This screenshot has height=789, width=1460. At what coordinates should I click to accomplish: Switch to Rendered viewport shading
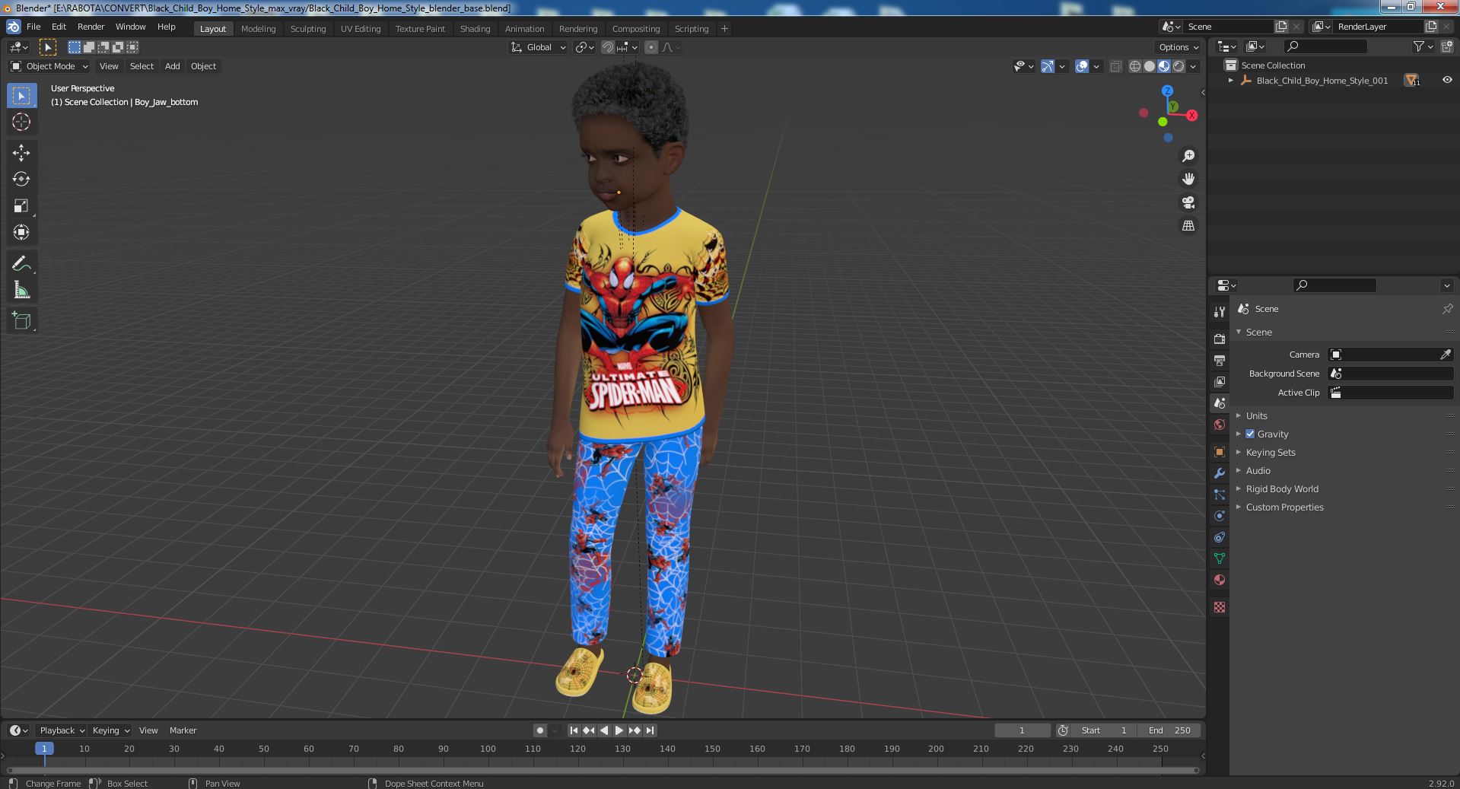click(x=1178, y=66)
